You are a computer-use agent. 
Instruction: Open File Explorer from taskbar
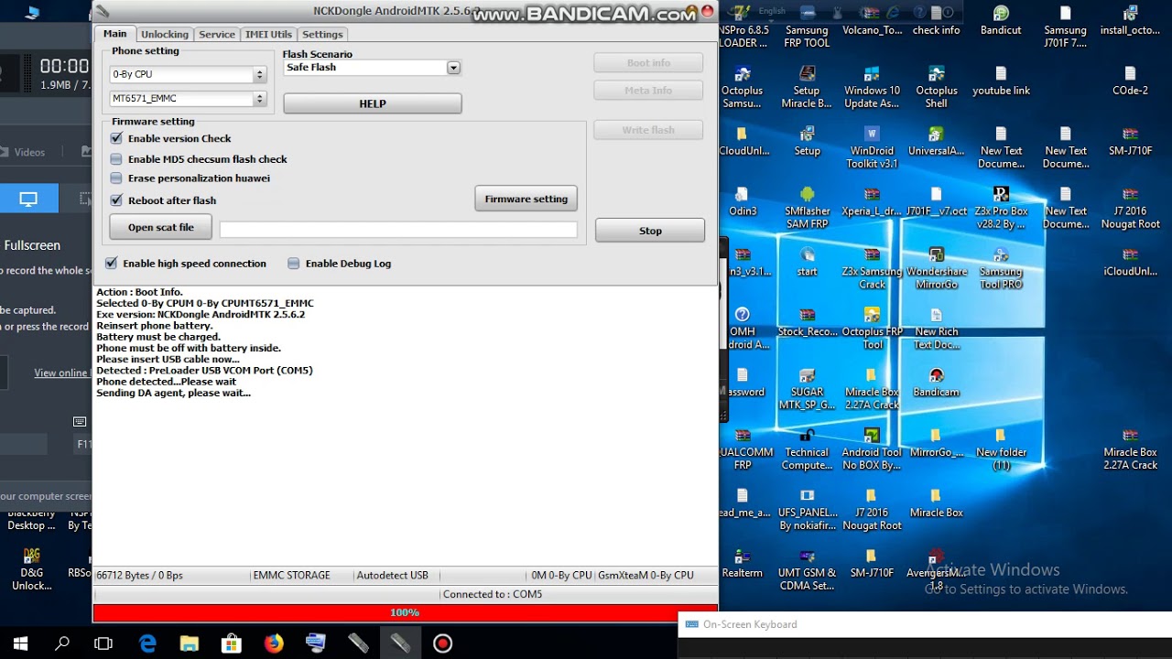click(x=190, y=643)
